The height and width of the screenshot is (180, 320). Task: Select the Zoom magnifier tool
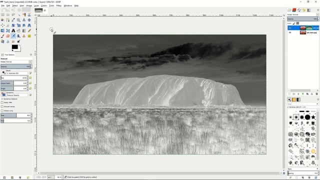[18, 20]
